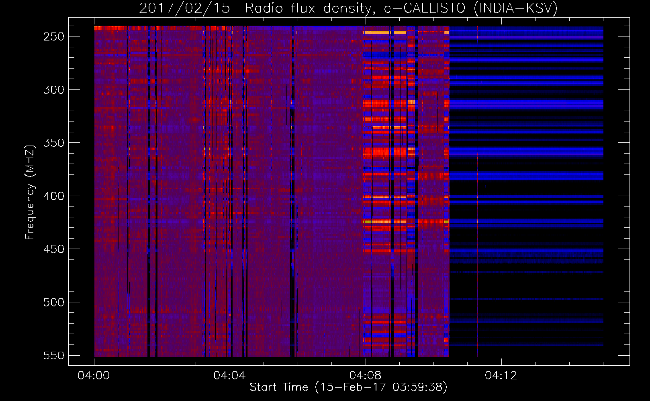
Task: Click the 04:04 time tick label
Action: (229, 376)
